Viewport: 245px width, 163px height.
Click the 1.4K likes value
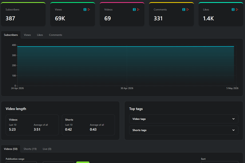pyautogui.click(x=208, y=18)
